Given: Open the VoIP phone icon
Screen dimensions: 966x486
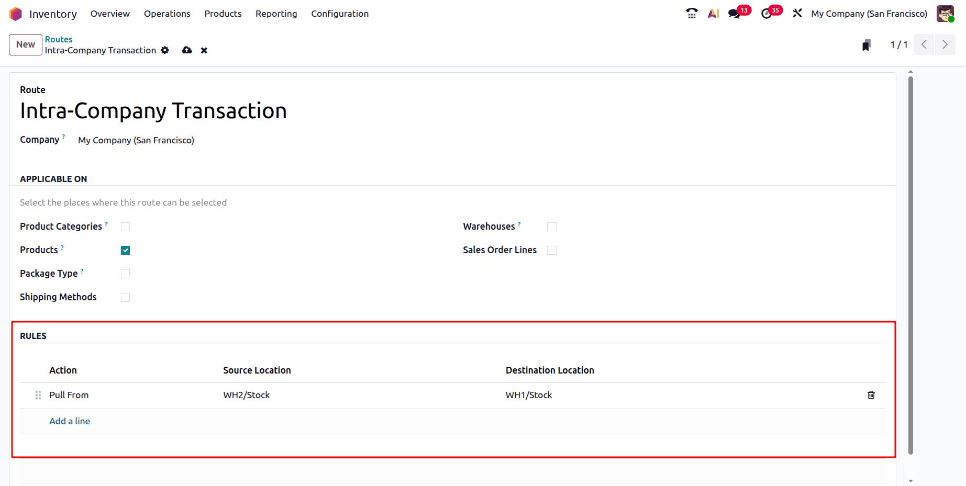Looking at the screenshot, I should tap(692, 14).
